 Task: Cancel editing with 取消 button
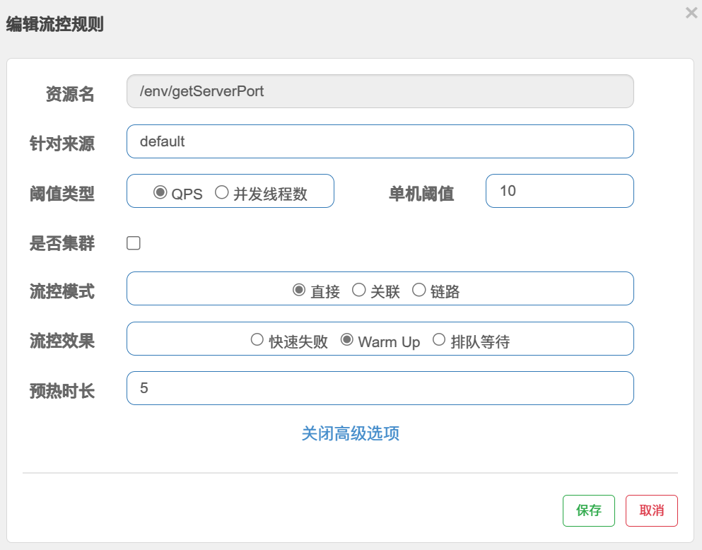[x=652, y=510]
